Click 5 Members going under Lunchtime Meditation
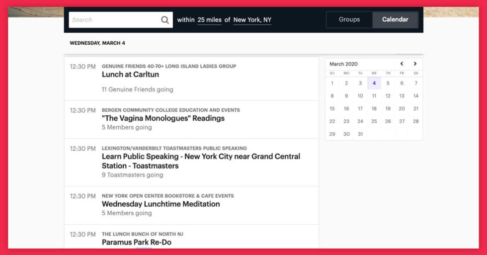 [x=127, y=213]
